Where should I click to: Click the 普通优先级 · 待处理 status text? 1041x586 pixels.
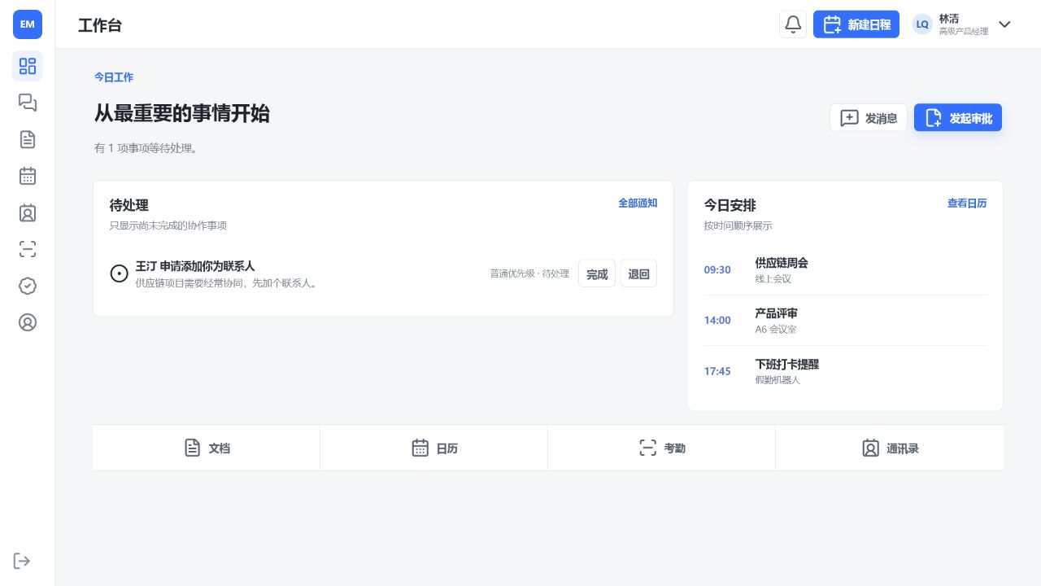[x=529, y=274]
